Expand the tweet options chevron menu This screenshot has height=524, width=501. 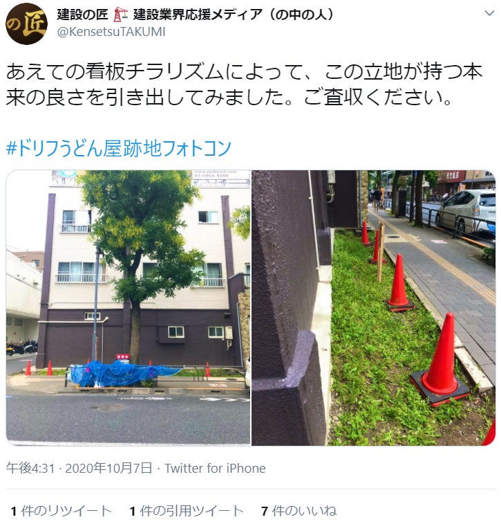click(x=489, y=13)
